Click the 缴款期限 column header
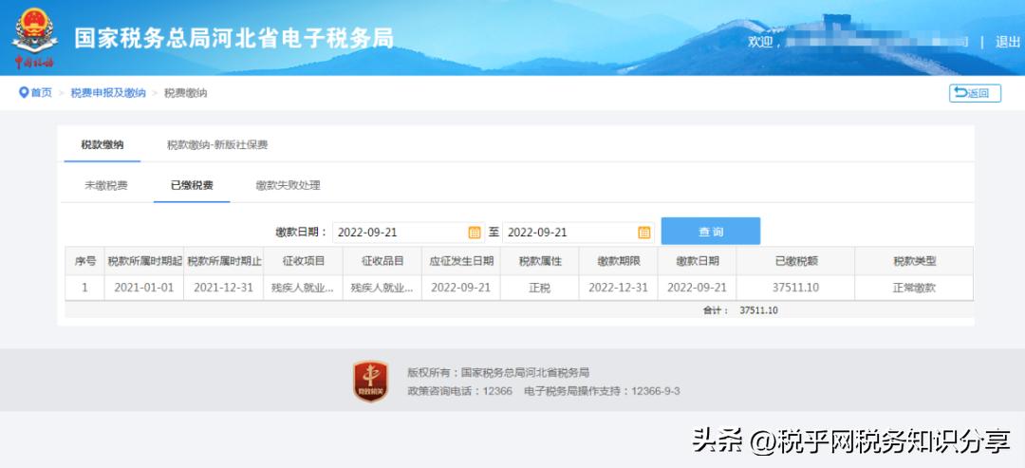The height and width of the screenshot is (468, 1025). [619, 261]
